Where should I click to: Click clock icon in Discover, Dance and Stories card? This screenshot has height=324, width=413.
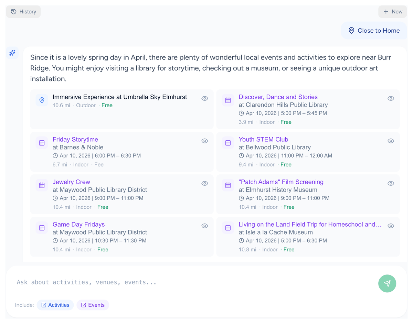[x=241, y=113]
